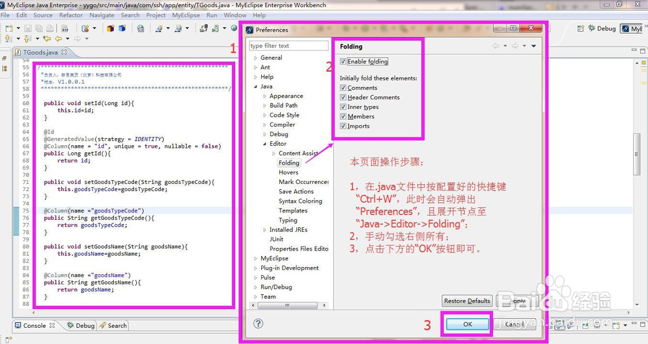The height and width of the screenshot is (344, 648).
Task: Click the Previous Annotation up arrow icon
Action: point(27,38)
